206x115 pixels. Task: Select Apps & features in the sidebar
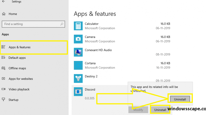[x=34, y=47]
